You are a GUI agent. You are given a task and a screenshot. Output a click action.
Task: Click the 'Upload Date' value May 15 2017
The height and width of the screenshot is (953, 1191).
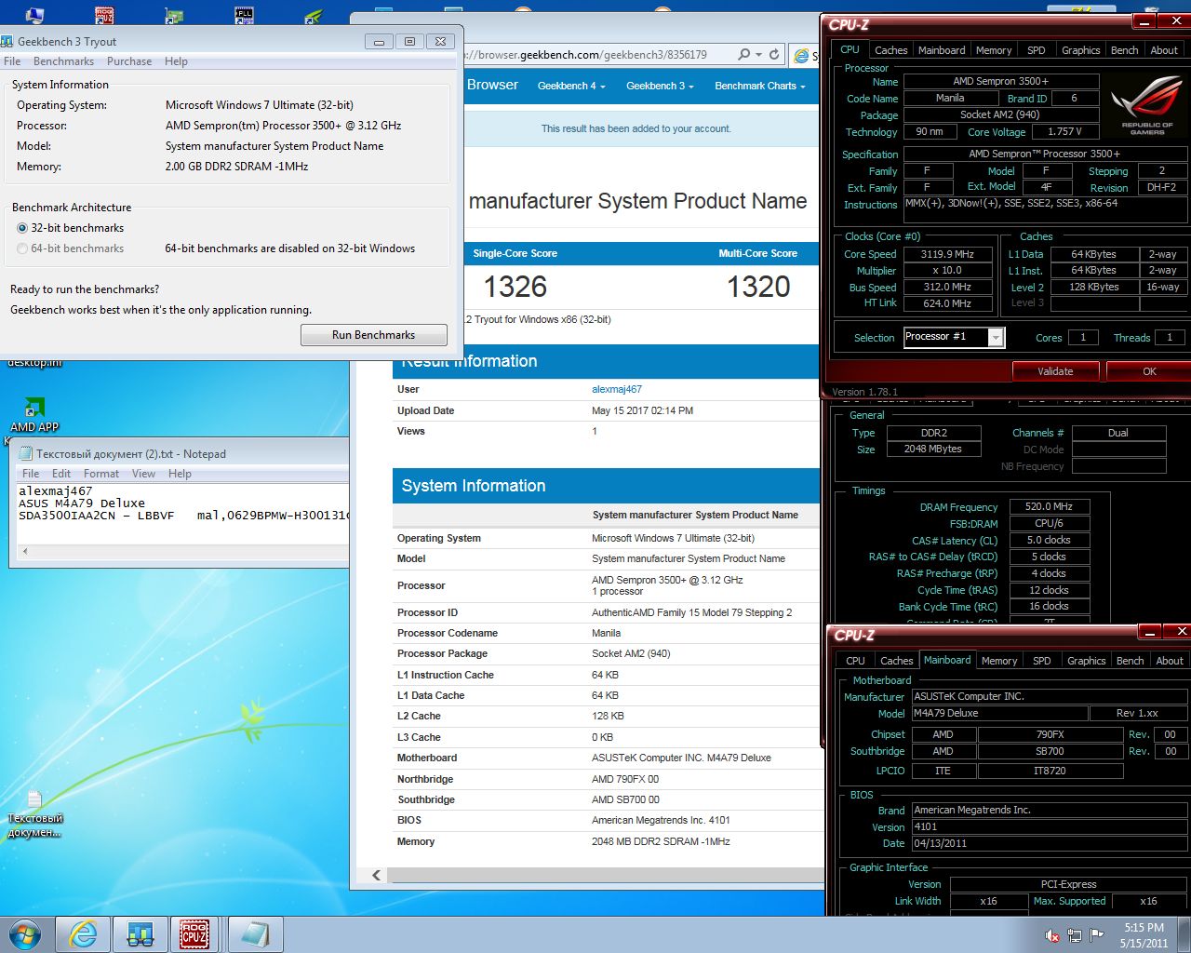[642, 410]
